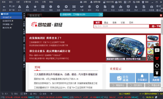Click the 交易提示 bell button
This screenshot has width=163, height=99.
pyautogui.click(x=142, y=78)
